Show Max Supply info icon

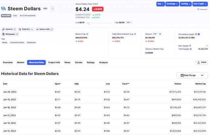click(190, 46)
